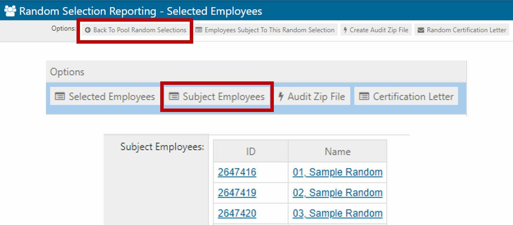Open employee ID 2647420
The height and width of the screenshot is (225, 513).
point(237,213)
